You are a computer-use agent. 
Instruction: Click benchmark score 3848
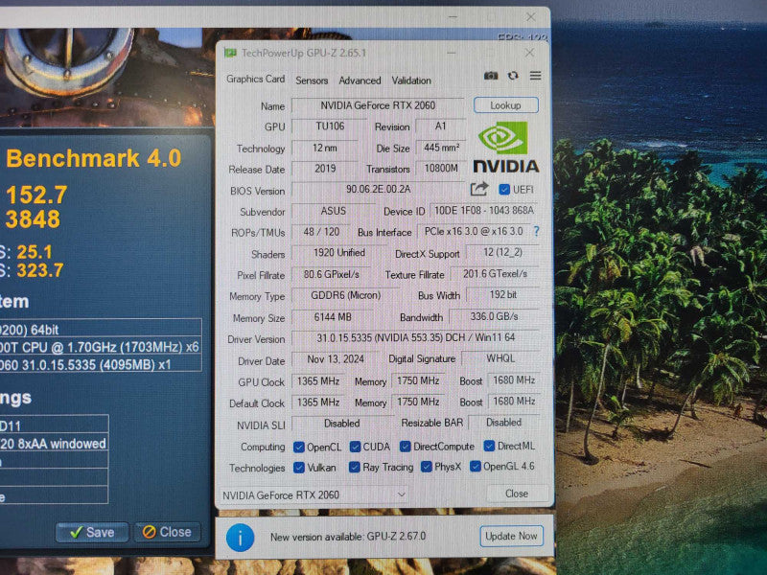point(33,218)
